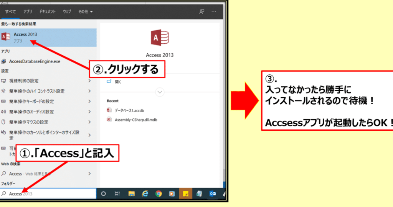Open File Explorer from the taskbar

[x=131, y=194]
